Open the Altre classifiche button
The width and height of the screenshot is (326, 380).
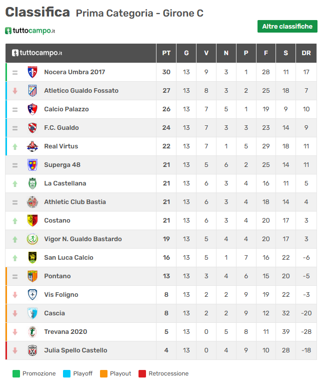tap(287, 27)
